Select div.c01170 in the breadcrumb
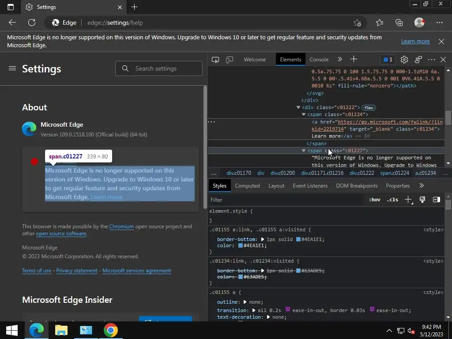 click(x=239, y=173)
